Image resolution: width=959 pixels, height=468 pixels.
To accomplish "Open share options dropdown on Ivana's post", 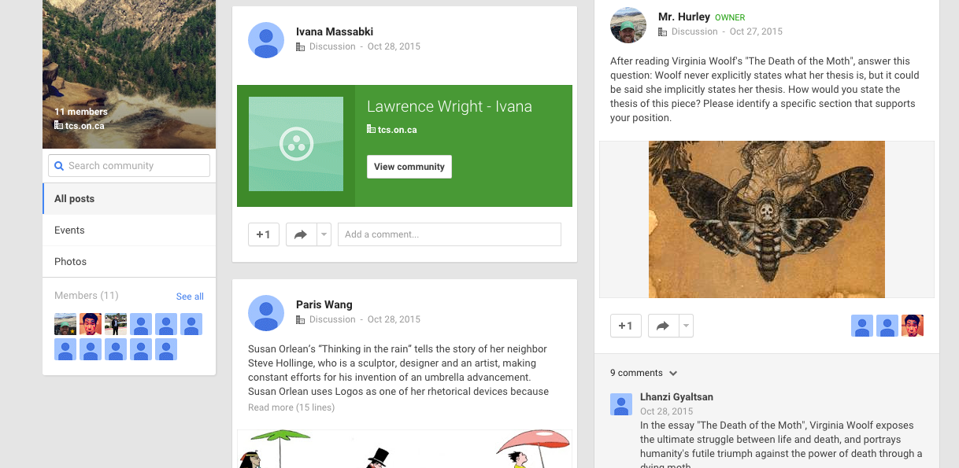I will pyautogui.click(x=324, y=234).
